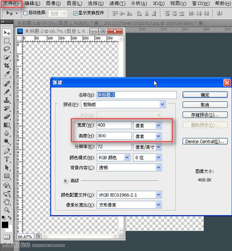Select the 3D Orbit camera tool
This screenshot has height=251, width=232.
(x=7, y=194)
